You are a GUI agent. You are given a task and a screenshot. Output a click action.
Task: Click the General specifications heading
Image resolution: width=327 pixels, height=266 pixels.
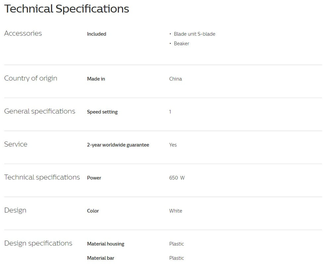click(x=40, y=111)
